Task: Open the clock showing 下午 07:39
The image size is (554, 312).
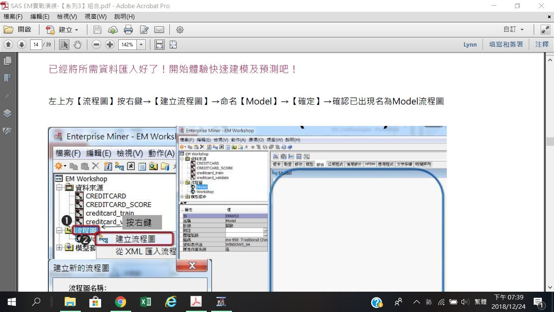Action: (x=508, y=302)
